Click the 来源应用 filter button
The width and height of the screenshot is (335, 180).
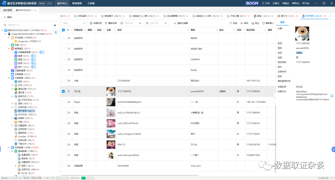(96, 23)
